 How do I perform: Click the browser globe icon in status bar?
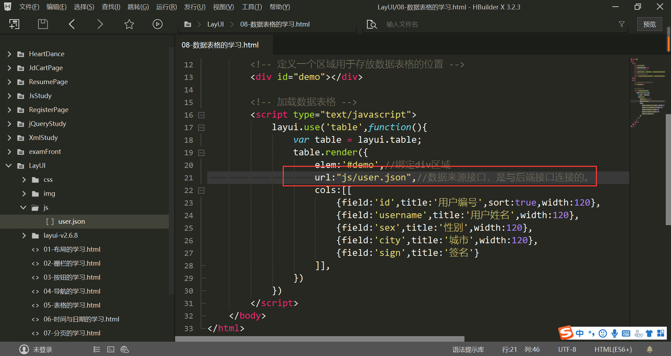[125, 349]
